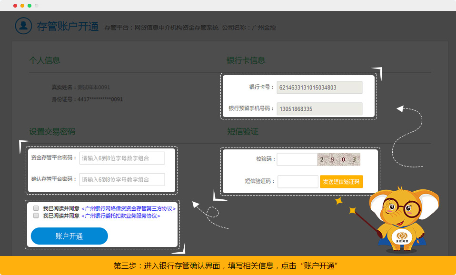Click the 短信验证码 input field
This screenshot has height=275, width=456.
[x=297, y=182]
